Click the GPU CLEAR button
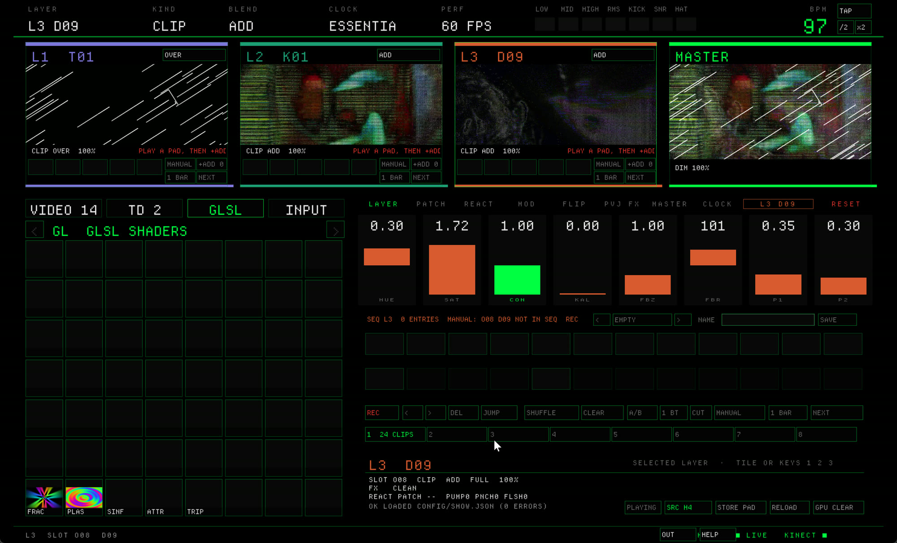This screenshot has width=897, height=543. click(839, 508)
